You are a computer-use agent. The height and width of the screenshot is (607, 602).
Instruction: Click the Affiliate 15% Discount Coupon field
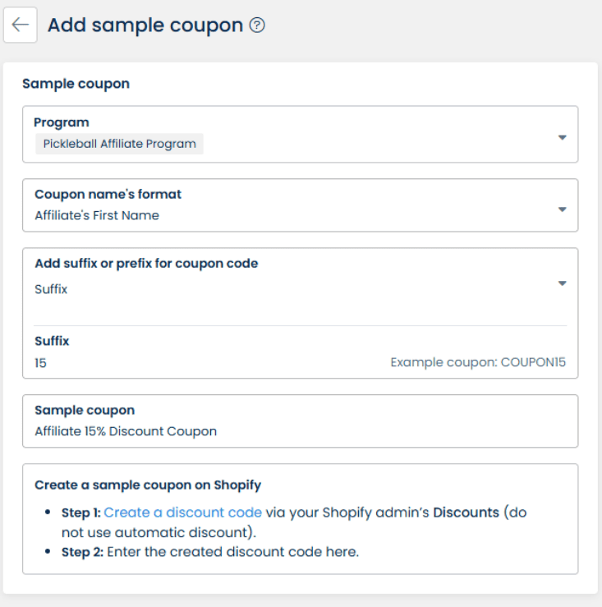[126, 431]
